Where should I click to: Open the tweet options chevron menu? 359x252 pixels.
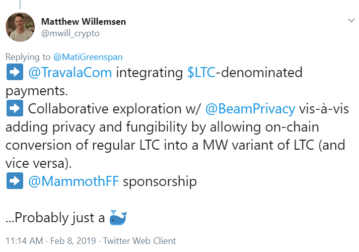click(x=351, y=21)
